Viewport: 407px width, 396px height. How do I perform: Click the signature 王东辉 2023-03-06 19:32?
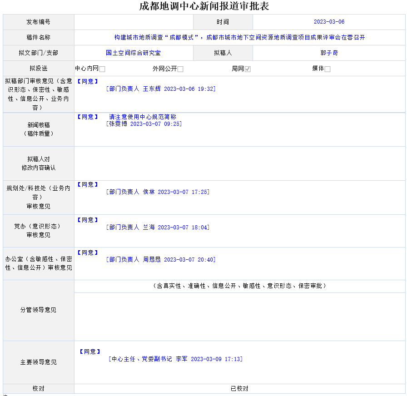pyautogui.click(x=160, y=89)
